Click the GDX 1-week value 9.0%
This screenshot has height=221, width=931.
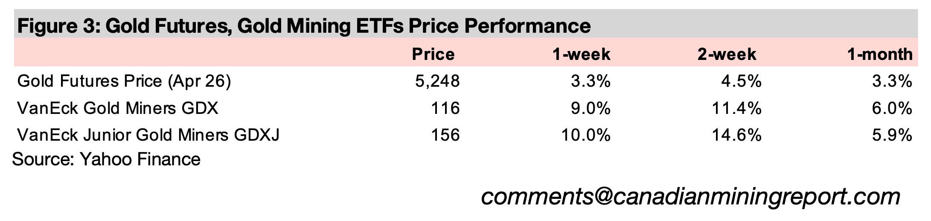591,108
